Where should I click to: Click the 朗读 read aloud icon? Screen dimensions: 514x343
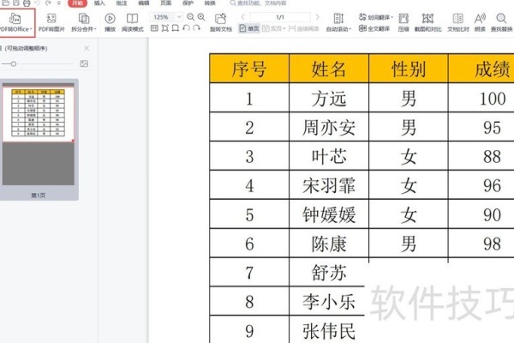[480, 18]
